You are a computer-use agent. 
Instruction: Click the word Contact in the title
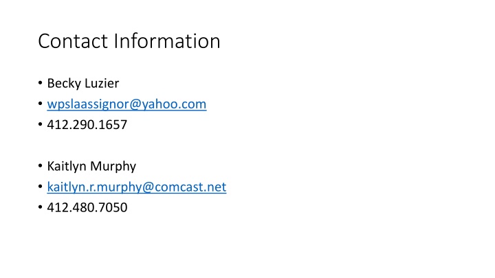click(x=73, y=41)
